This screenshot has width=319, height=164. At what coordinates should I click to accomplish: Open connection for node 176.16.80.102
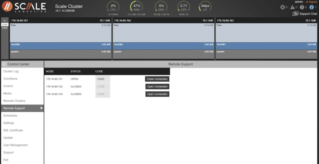coord(157,87)
